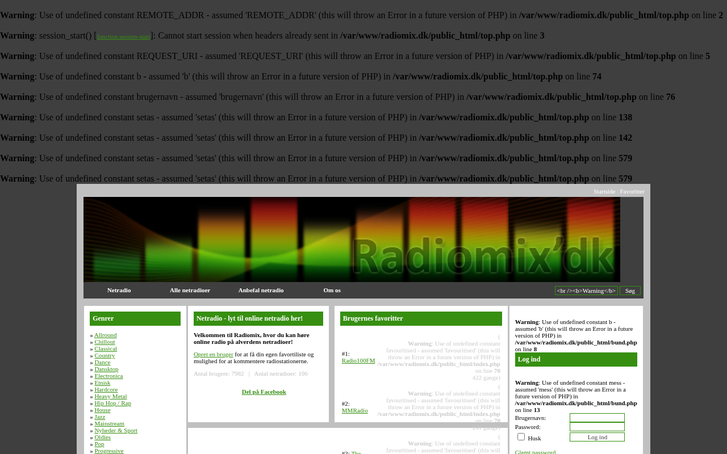This screenshot has width=727, height=454.
Task: Select the Pop genre
Action: 99,444
